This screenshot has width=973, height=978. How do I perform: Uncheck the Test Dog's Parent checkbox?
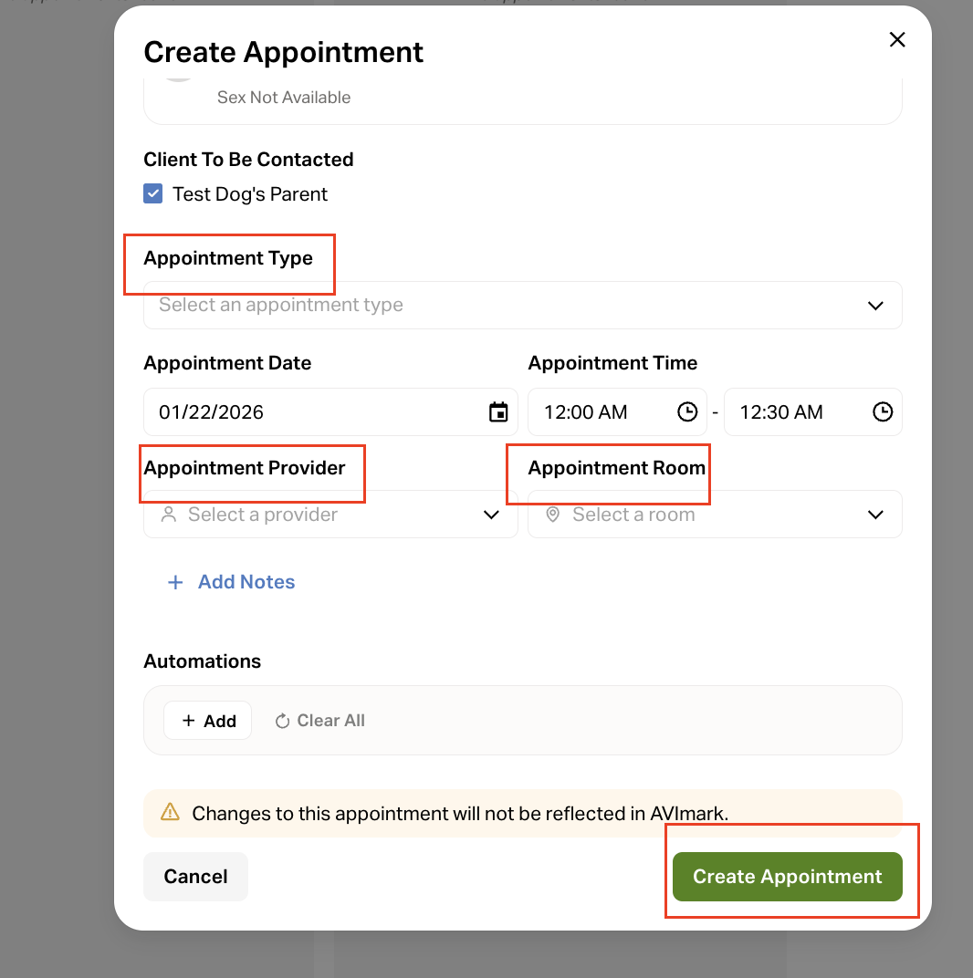pos(153,193)
